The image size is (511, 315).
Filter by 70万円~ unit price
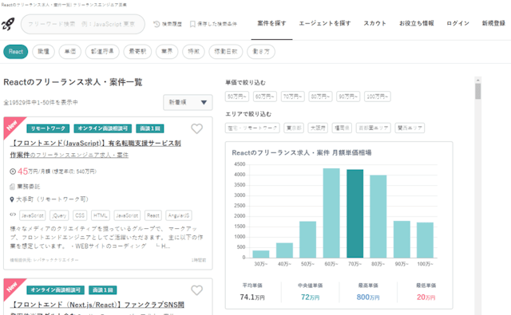(x=293, y=96)
